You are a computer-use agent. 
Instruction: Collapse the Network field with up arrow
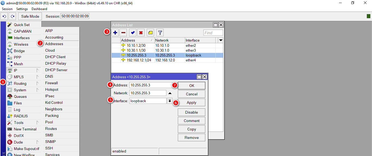[170, 93]
